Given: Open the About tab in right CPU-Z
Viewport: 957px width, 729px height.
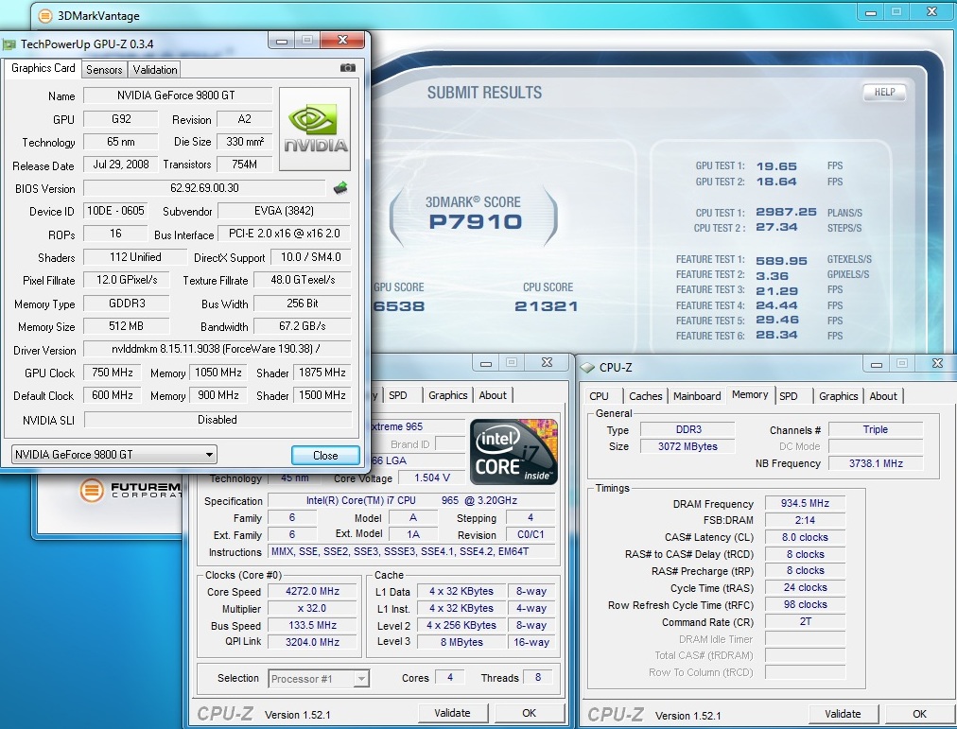Looking at the screenshot, I should (883, 396).
